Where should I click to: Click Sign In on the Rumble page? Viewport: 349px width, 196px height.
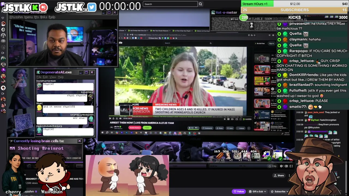point(271,43)
